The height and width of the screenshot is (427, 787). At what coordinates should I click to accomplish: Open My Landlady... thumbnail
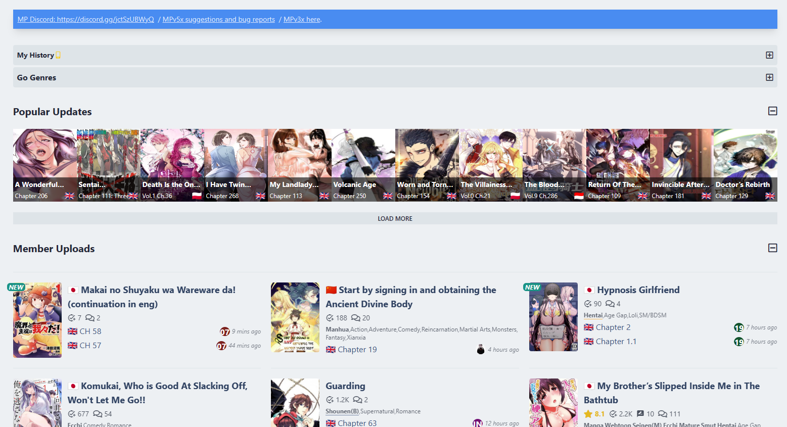[300, 165]
